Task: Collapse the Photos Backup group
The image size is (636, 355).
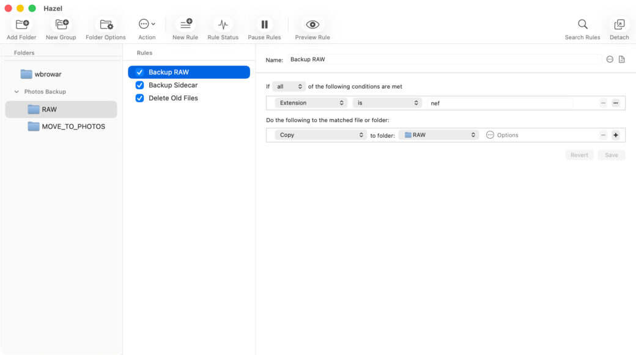Action: 17,92
